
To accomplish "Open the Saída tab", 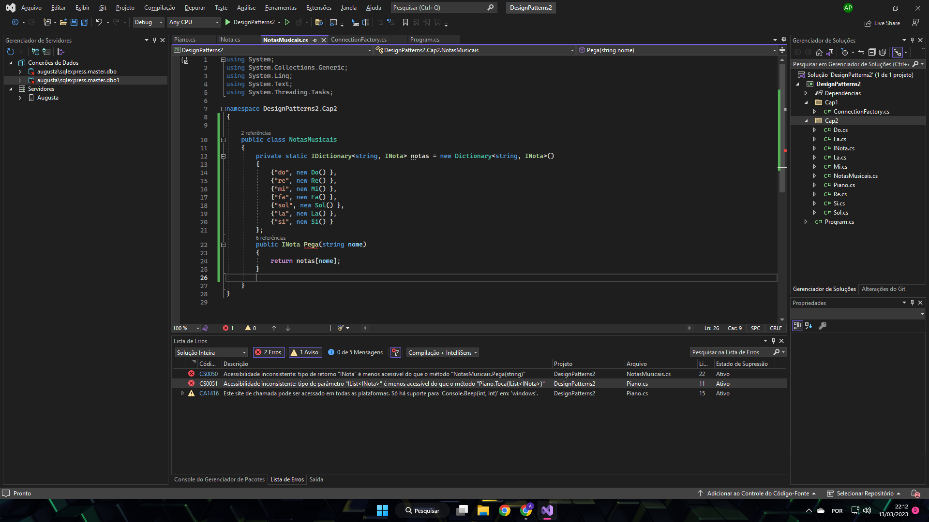I will point(316,479).
